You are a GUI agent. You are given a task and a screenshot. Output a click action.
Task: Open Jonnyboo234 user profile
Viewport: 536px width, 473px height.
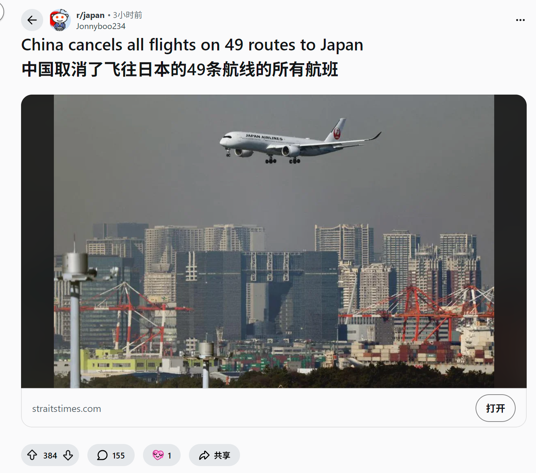(x=101, y=26)
